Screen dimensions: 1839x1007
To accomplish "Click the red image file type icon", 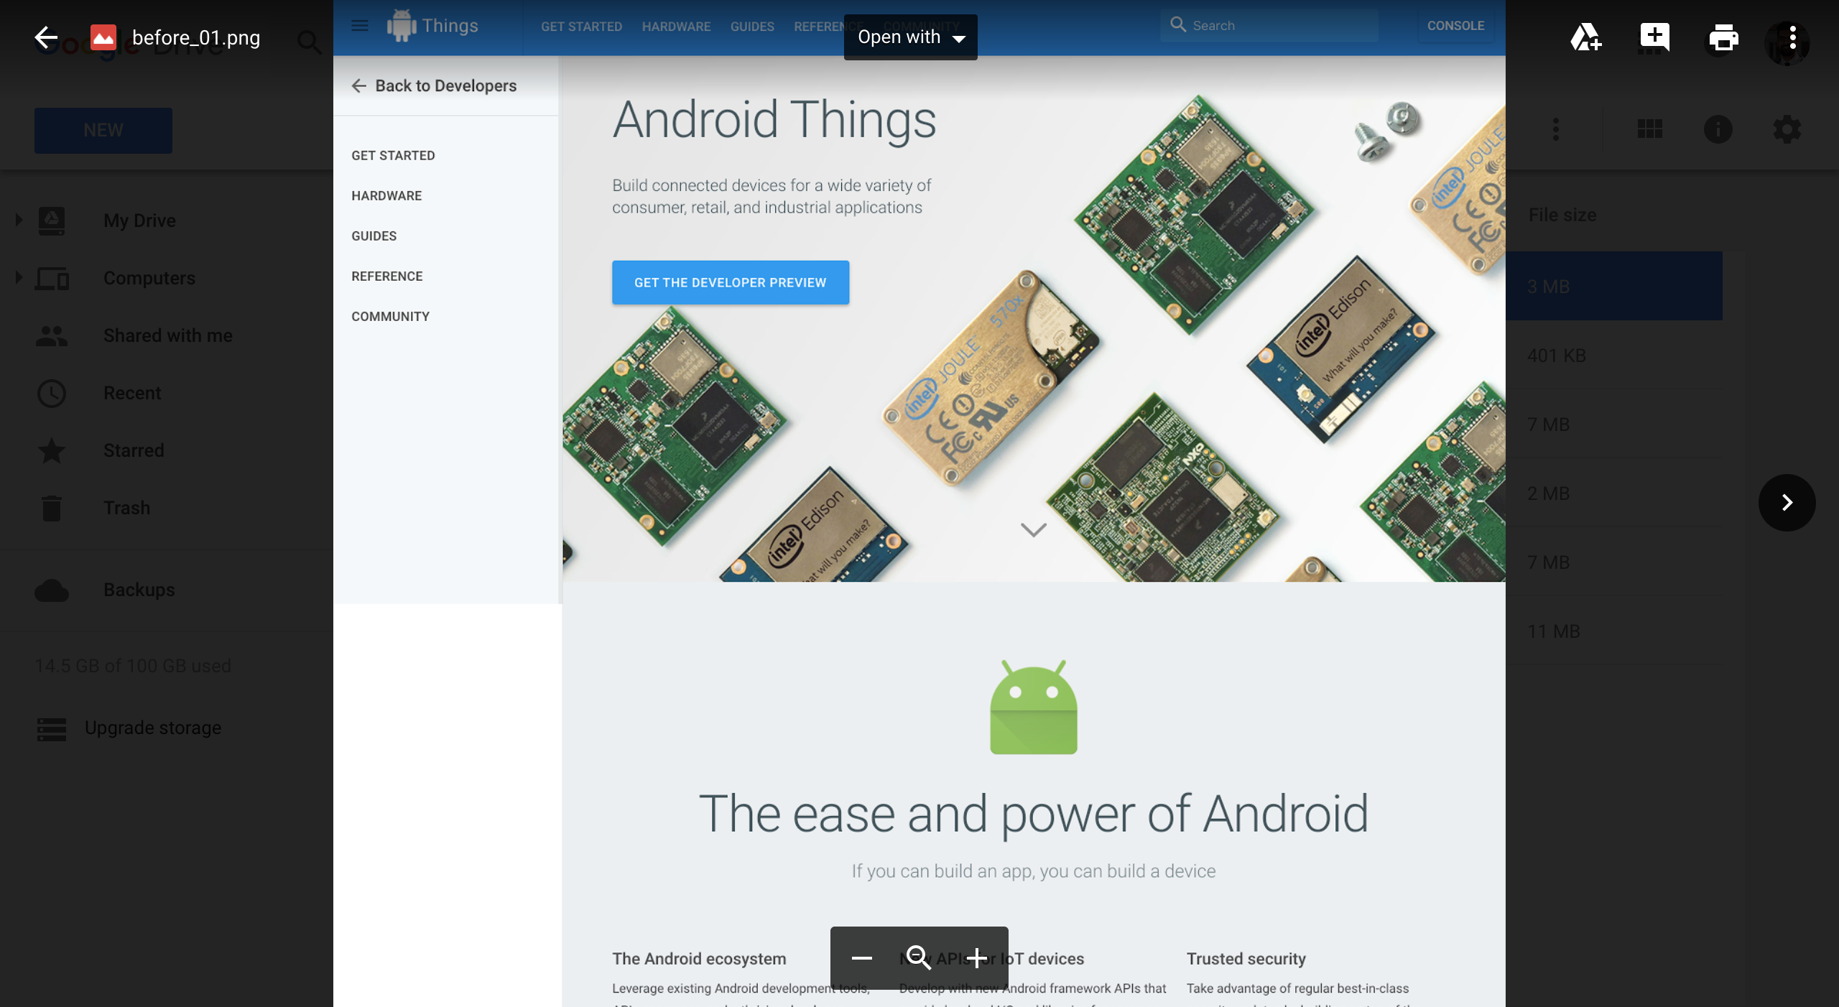I will (x=103, y=37).
